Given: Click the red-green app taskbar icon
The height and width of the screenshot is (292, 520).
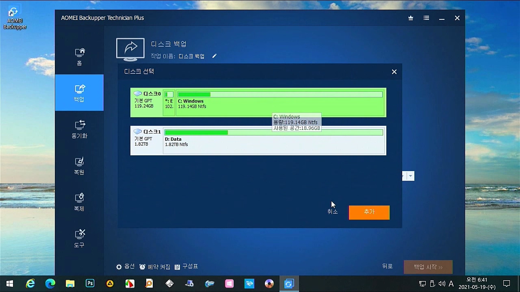Looking at the screenshot, I should point(130,283).
